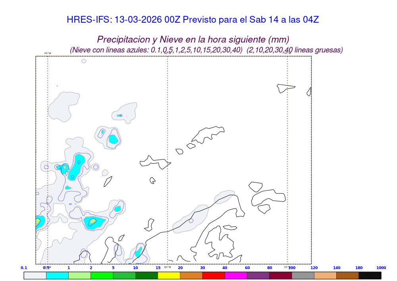Select the snow contour levels description line
Viewport: 397px width, 281px height.
[x=206, y=50]
